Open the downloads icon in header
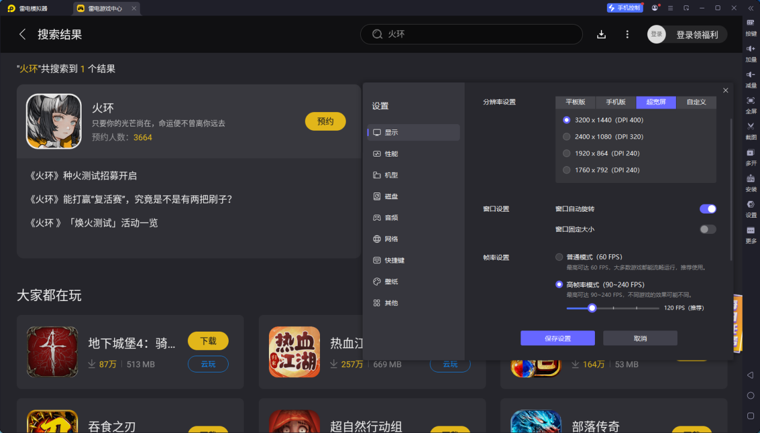This screenshot has height=433, width=760. [x=602, y=34]
